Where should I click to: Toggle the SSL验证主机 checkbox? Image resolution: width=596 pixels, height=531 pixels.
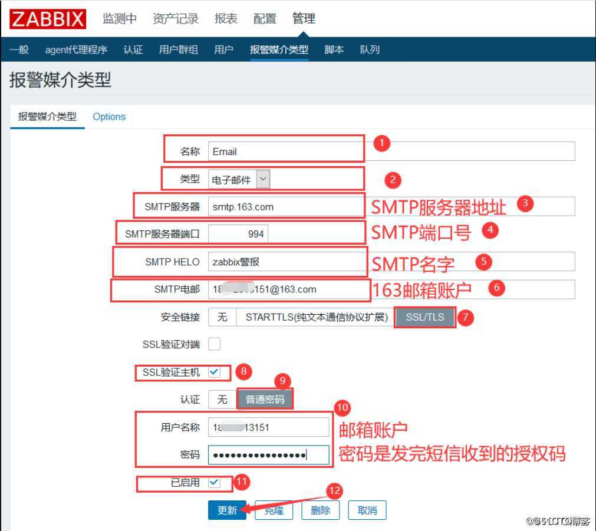(x=214, y=372)
